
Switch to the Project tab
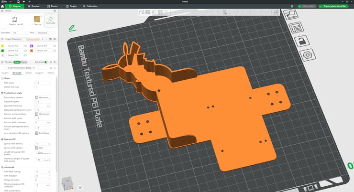(x=71, y=6)
